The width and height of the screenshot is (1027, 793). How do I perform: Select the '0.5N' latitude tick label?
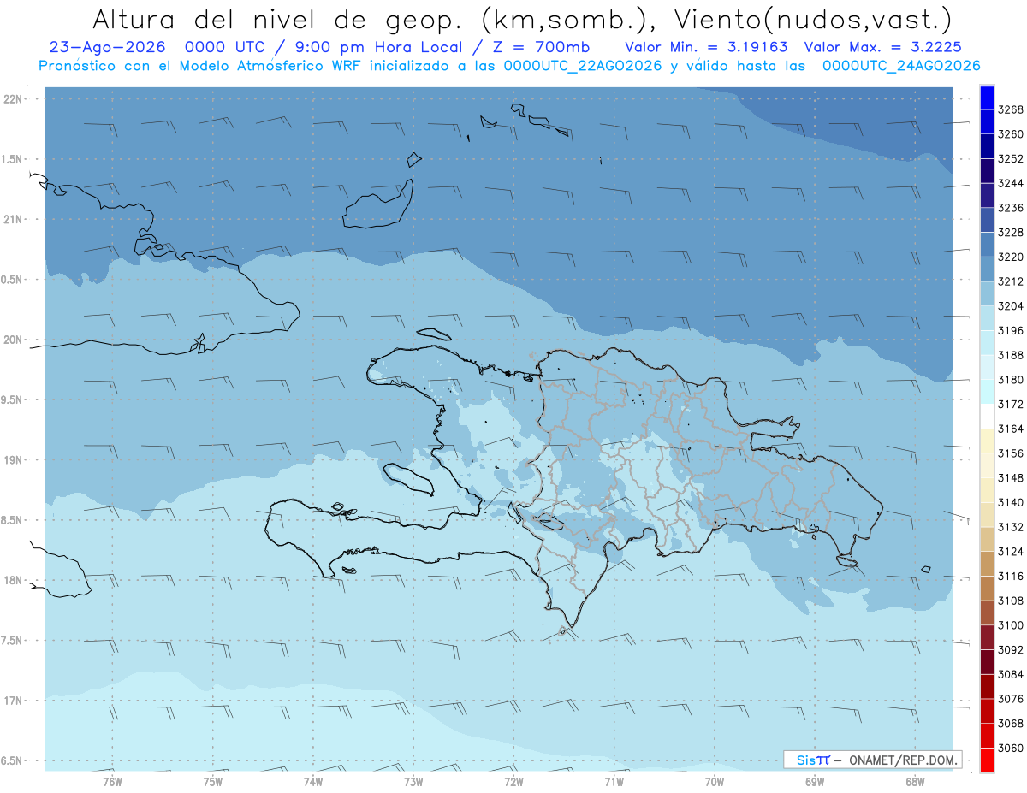(11, 280)
